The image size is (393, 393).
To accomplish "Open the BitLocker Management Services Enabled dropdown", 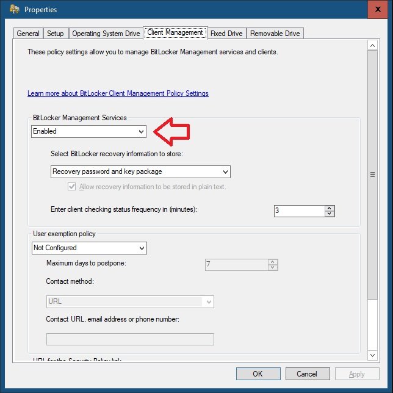I will pyautogui.click(x=88, y=131).
